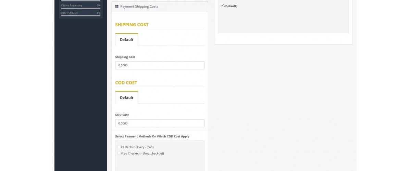Screen dimensions: 411x171
Task: Click the grid icon beside Payment Shipping Costs
Action: 117,6
